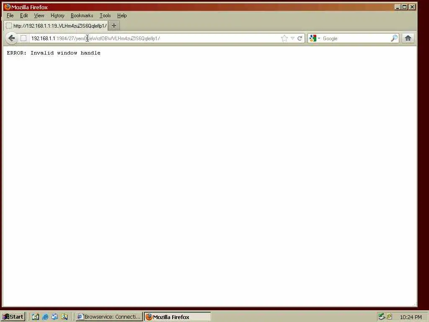This screenshot has height=322, width=429.
Task: Go to the home page
Action: (x=408, y=38)
